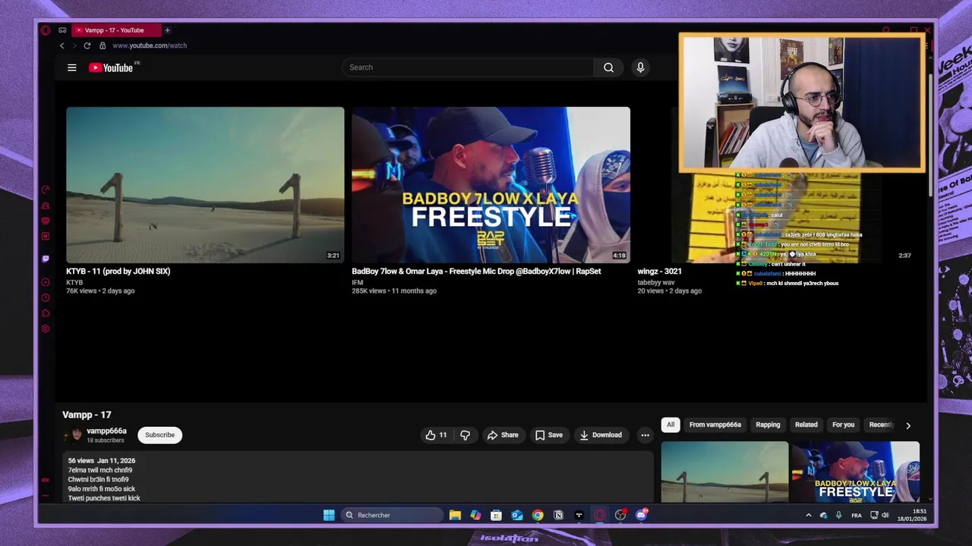This screenshot has height=546, width=972.
Task: Show hidden system tray icons
Action: click(x=808, y=516)
